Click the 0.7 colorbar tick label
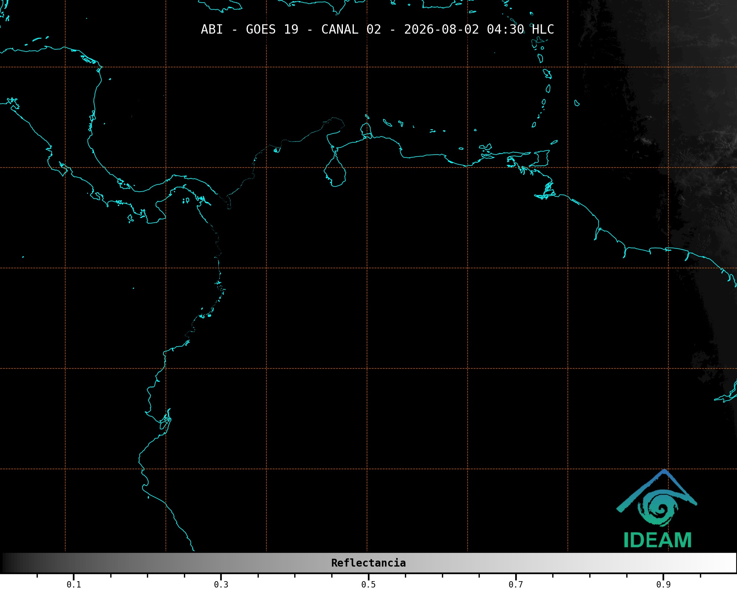The height and width of the screenshot is (589, 737). [x=516, y=585]
